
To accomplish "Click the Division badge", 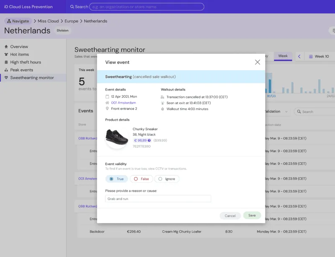I will [x=62, y=31].
